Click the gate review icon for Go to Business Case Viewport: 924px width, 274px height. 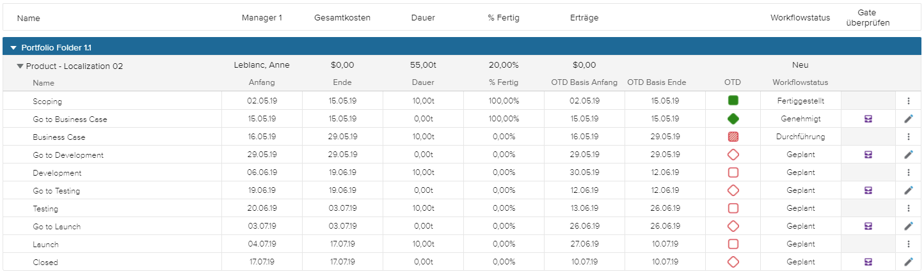pyautogui.click(x=868, y=119)
